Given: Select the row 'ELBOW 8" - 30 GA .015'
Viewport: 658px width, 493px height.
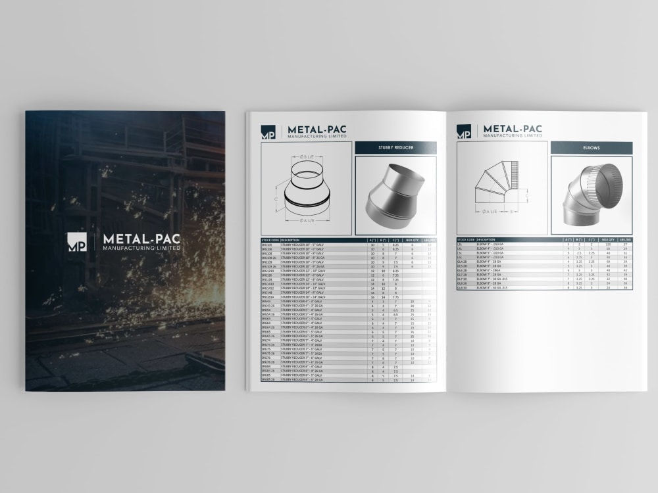Looking at the screenshot, I should tap(544, 288).
